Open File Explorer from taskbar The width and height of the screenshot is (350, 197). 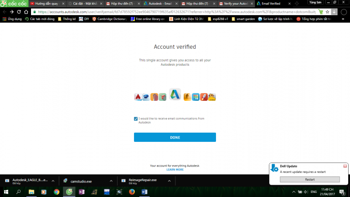point(31,192)
